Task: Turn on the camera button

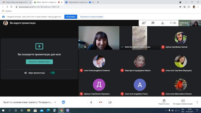Action: coord(110,102)
